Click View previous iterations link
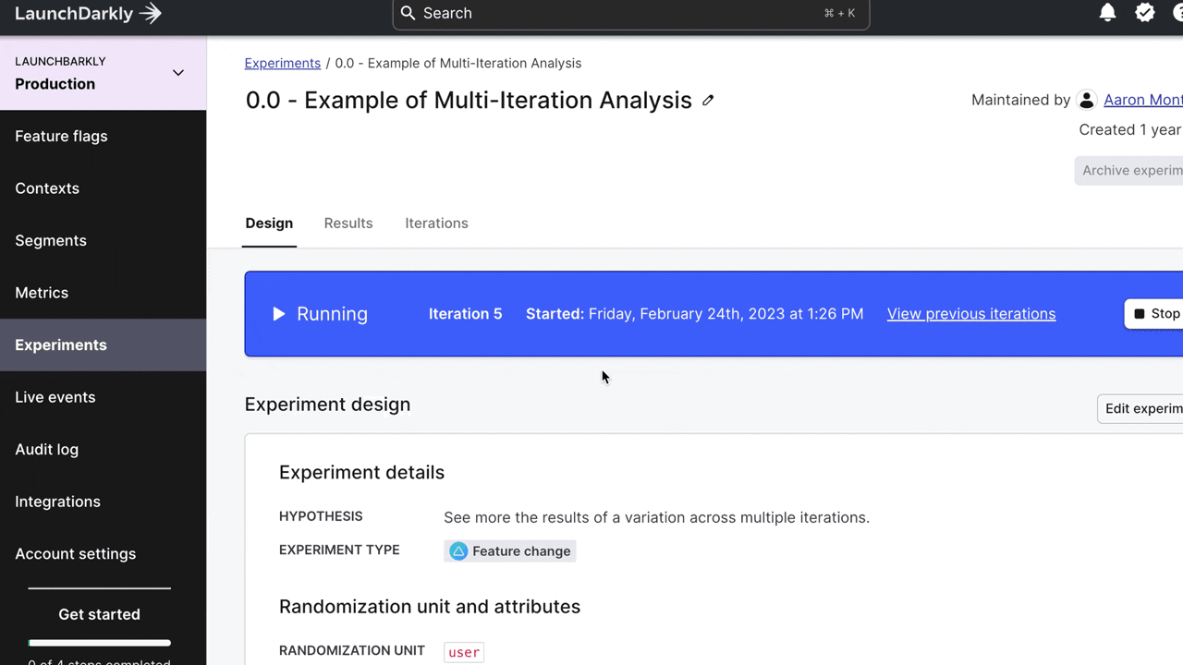The height and width of the screenshot is (665, 1183). click(x=970, y=314)
